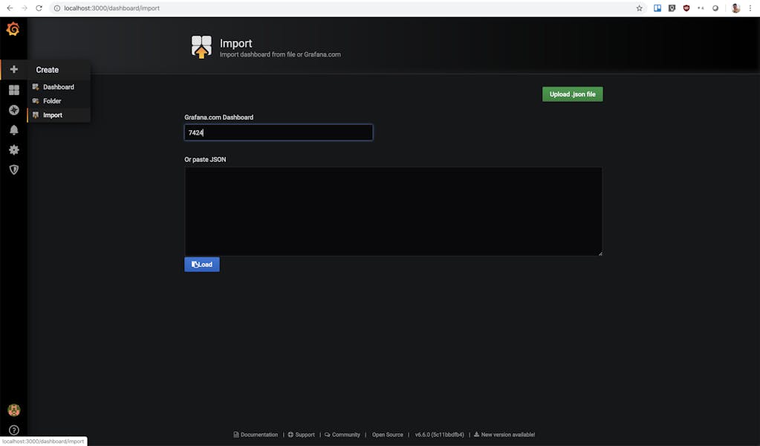Image resolution: width=760 pixels, height=446 pixels.
Task: Open the Configuration gear icon
Action: click(x=13, y=149)
